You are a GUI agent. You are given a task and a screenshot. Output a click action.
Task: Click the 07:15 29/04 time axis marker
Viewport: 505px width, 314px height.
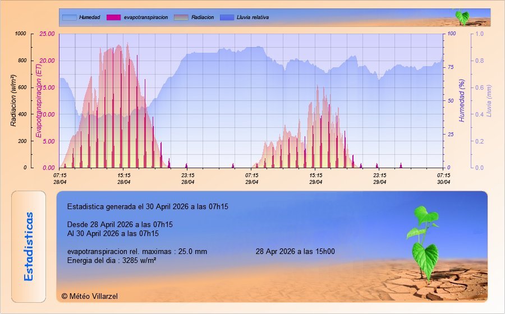tap(252, 178)
